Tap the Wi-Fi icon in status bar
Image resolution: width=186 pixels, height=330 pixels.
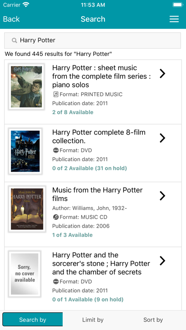26,5
